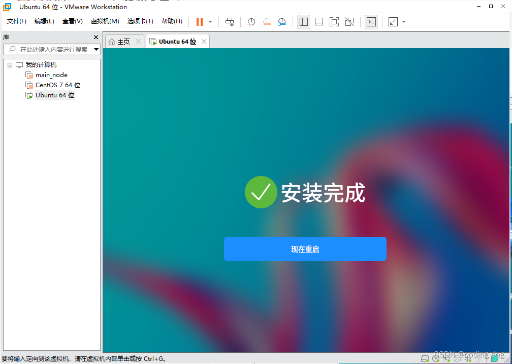Select CentOS 7 64 位 in the library

(x=56, y=85)
